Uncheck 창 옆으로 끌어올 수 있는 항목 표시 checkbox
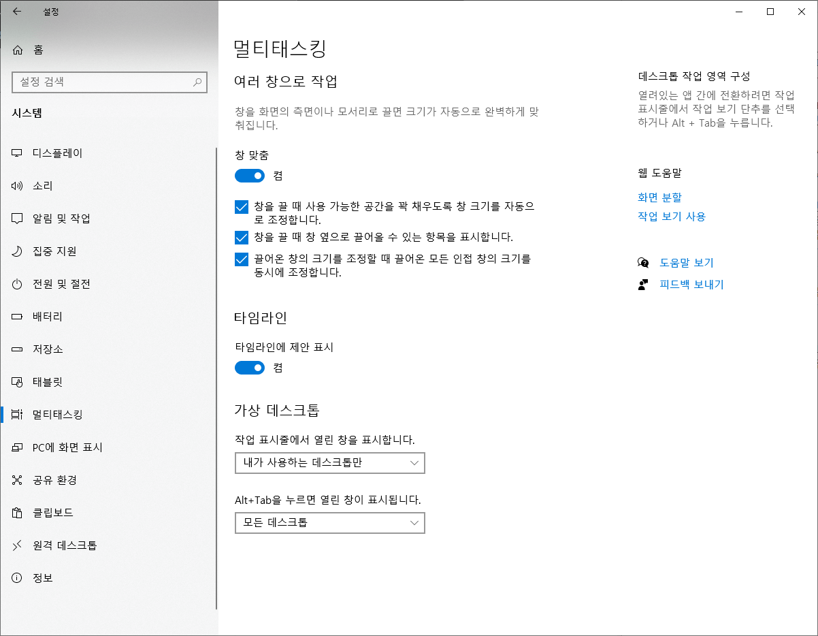 coord(241,238)
